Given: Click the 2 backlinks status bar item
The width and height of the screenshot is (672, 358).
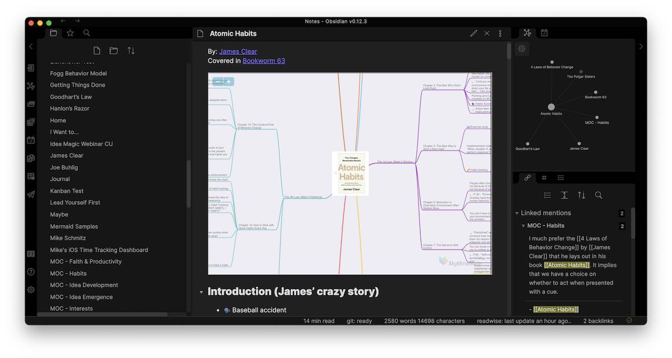Looking at the screenshot, I should (x=598, y=321).
